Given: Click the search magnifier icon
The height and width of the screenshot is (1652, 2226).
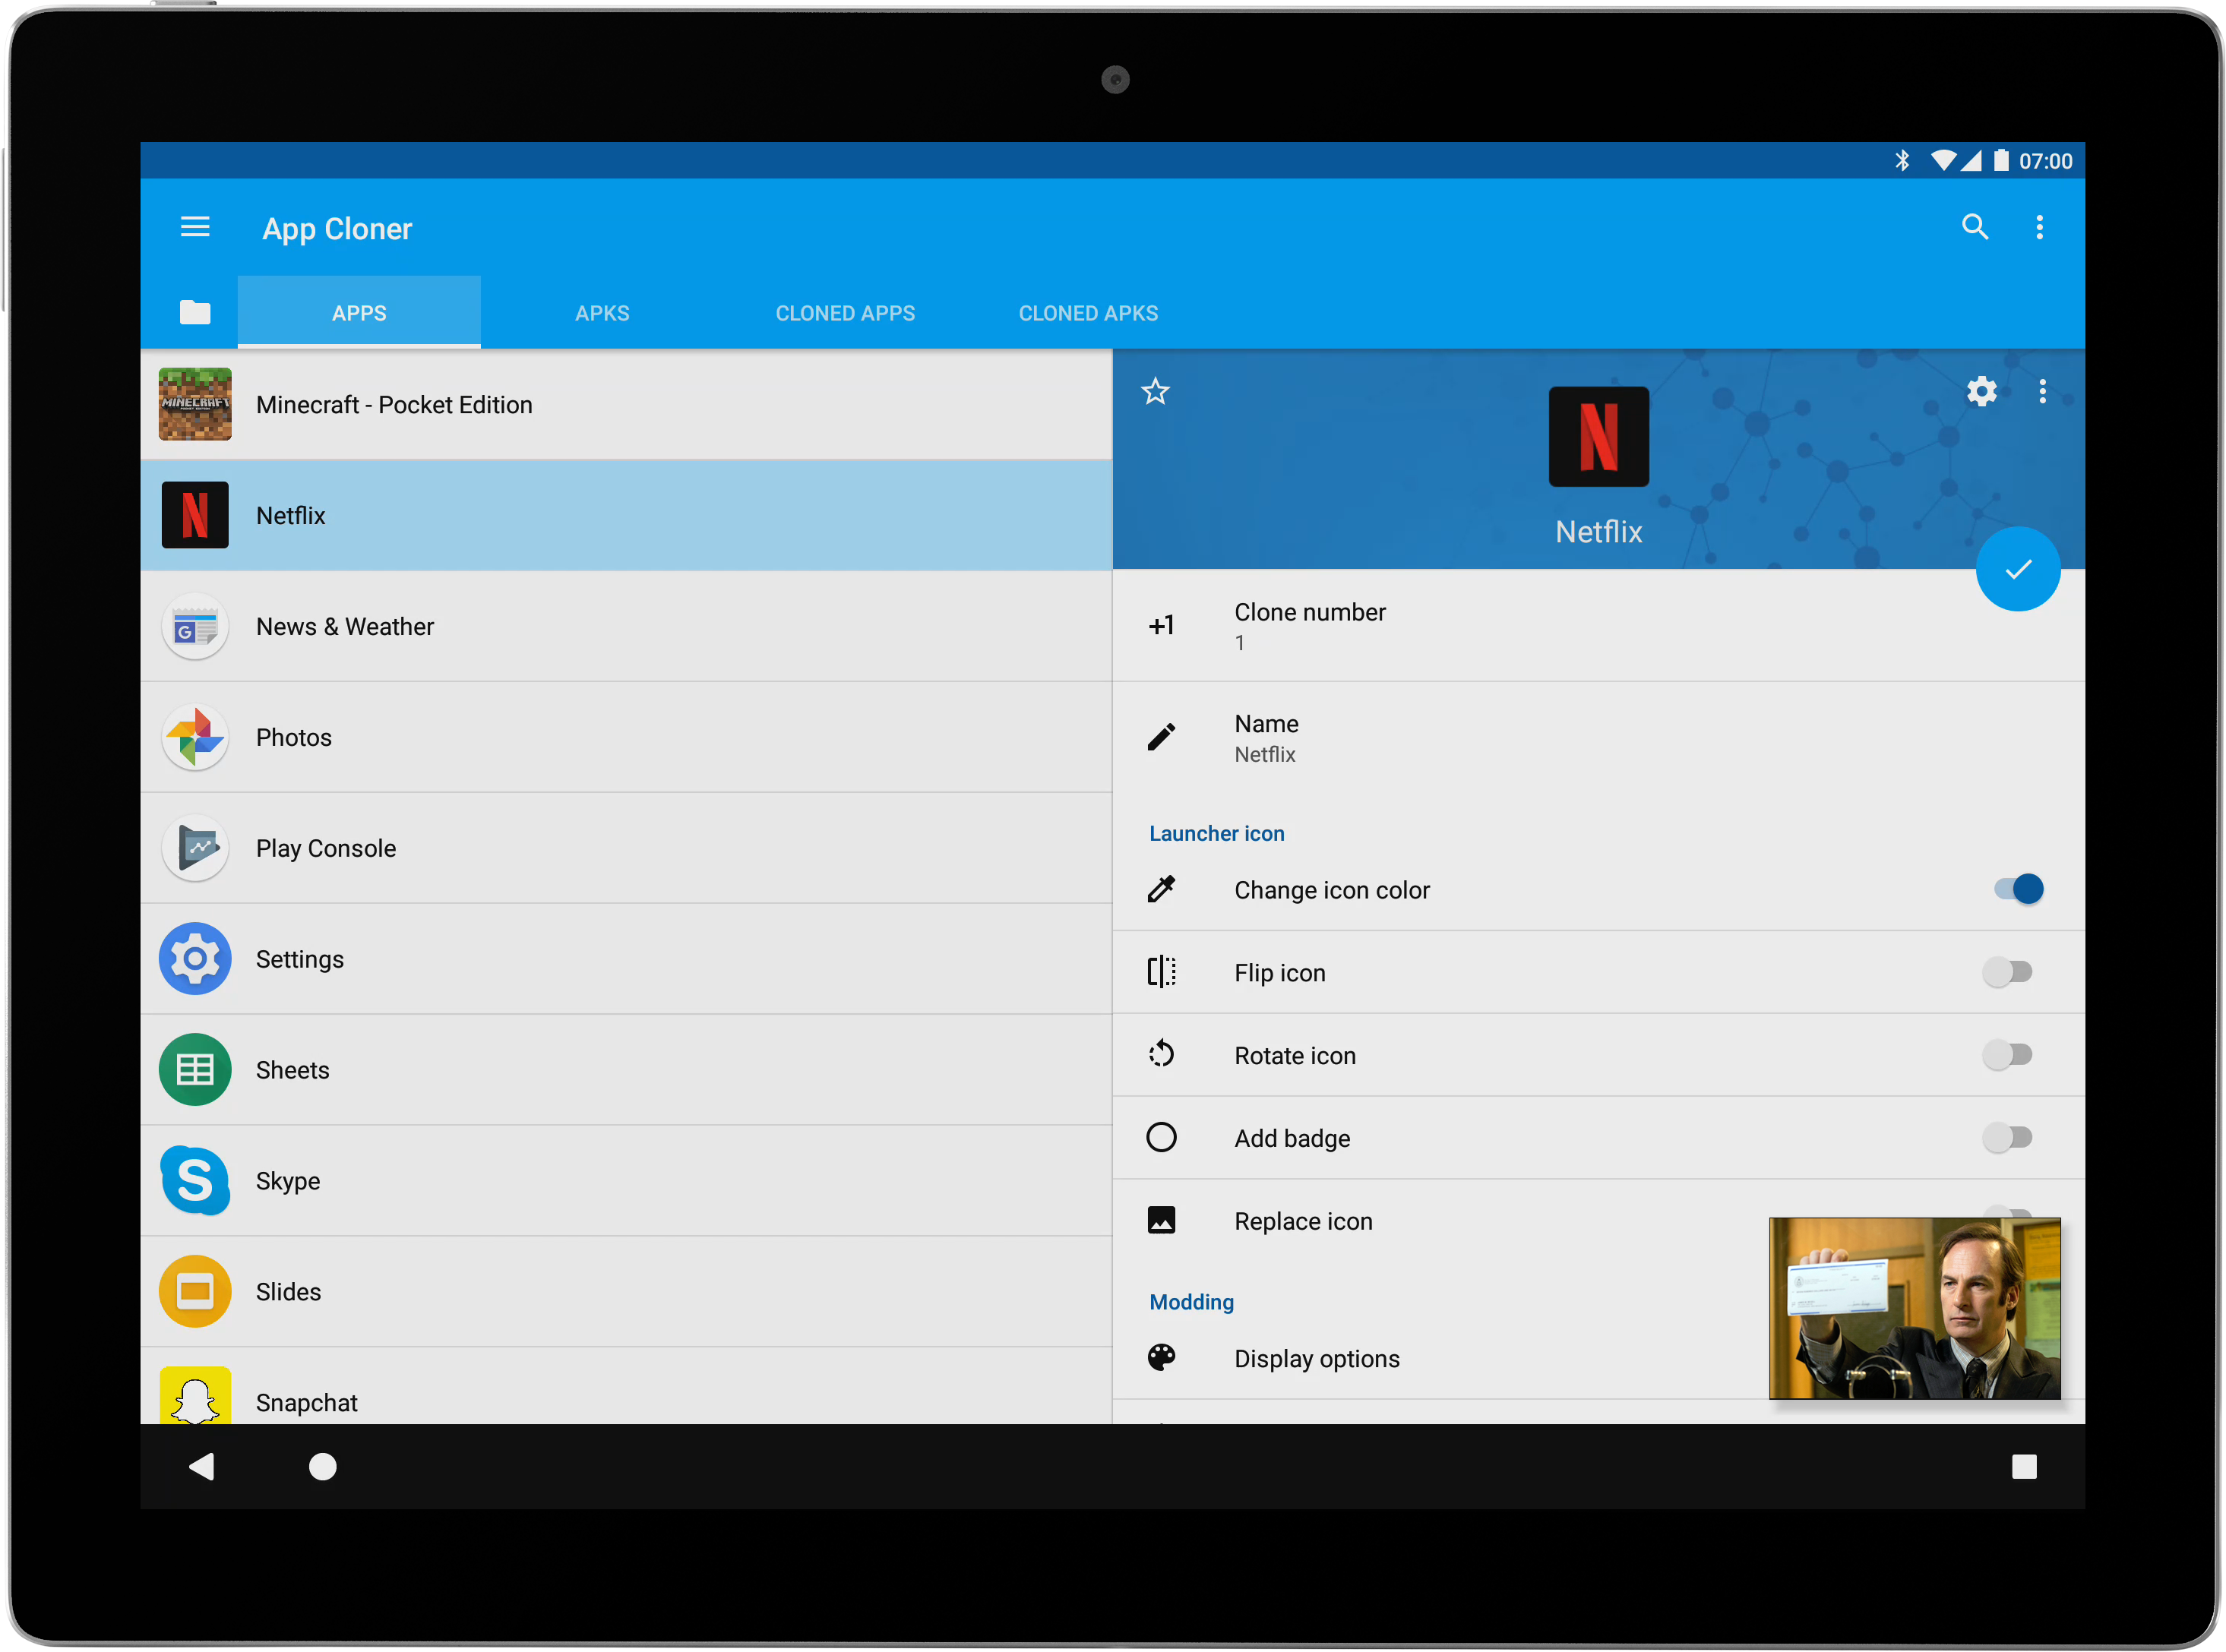Looking at the screenshot, I should pos(1974,227).
